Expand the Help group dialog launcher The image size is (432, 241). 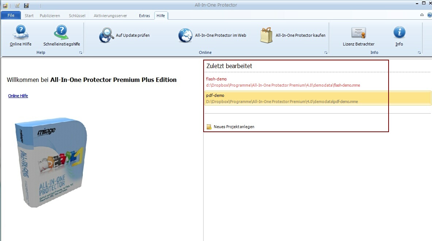point(81,53)
